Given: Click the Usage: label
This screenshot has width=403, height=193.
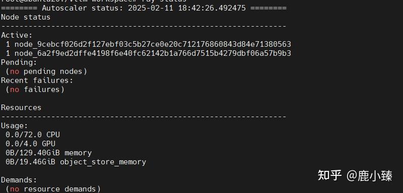Looking at the screenshot, I should click(15, 126).
